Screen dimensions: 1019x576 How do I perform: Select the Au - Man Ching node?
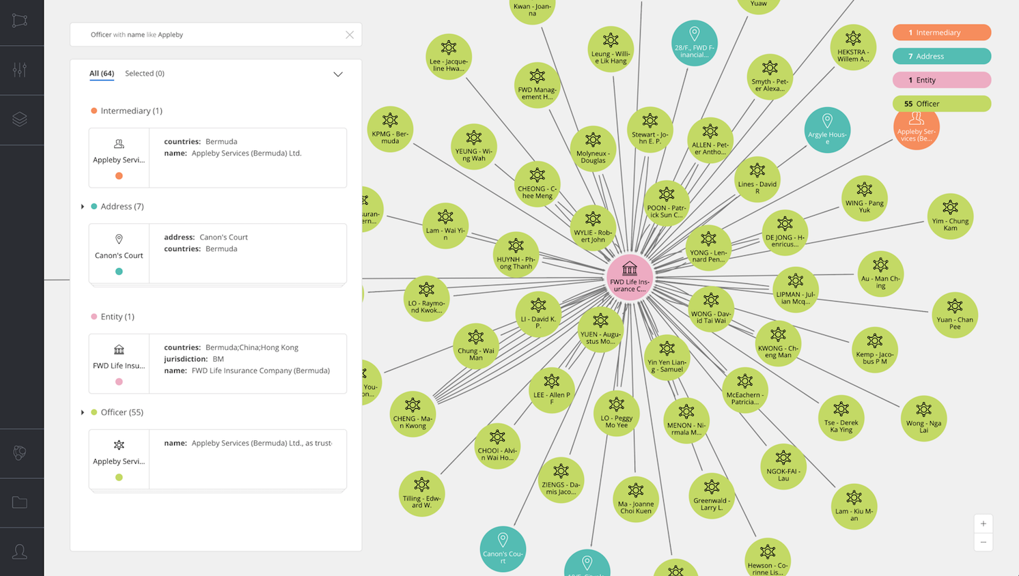click(880, 274)
